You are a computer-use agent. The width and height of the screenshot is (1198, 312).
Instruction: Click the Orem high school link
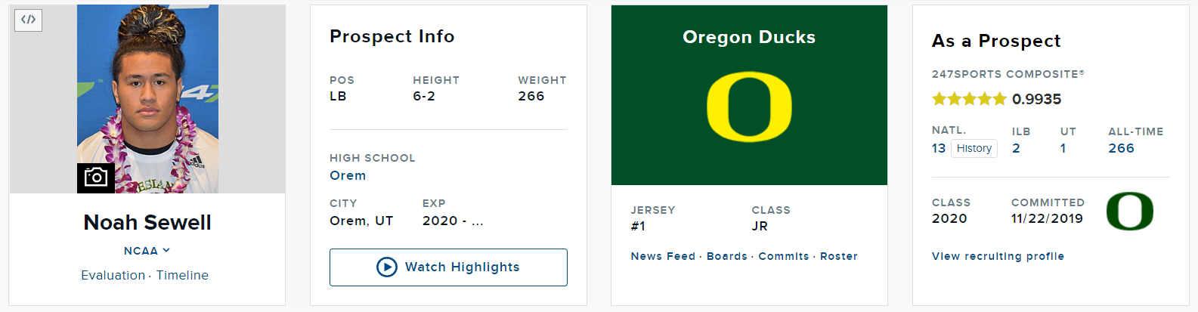pos(348,175)
